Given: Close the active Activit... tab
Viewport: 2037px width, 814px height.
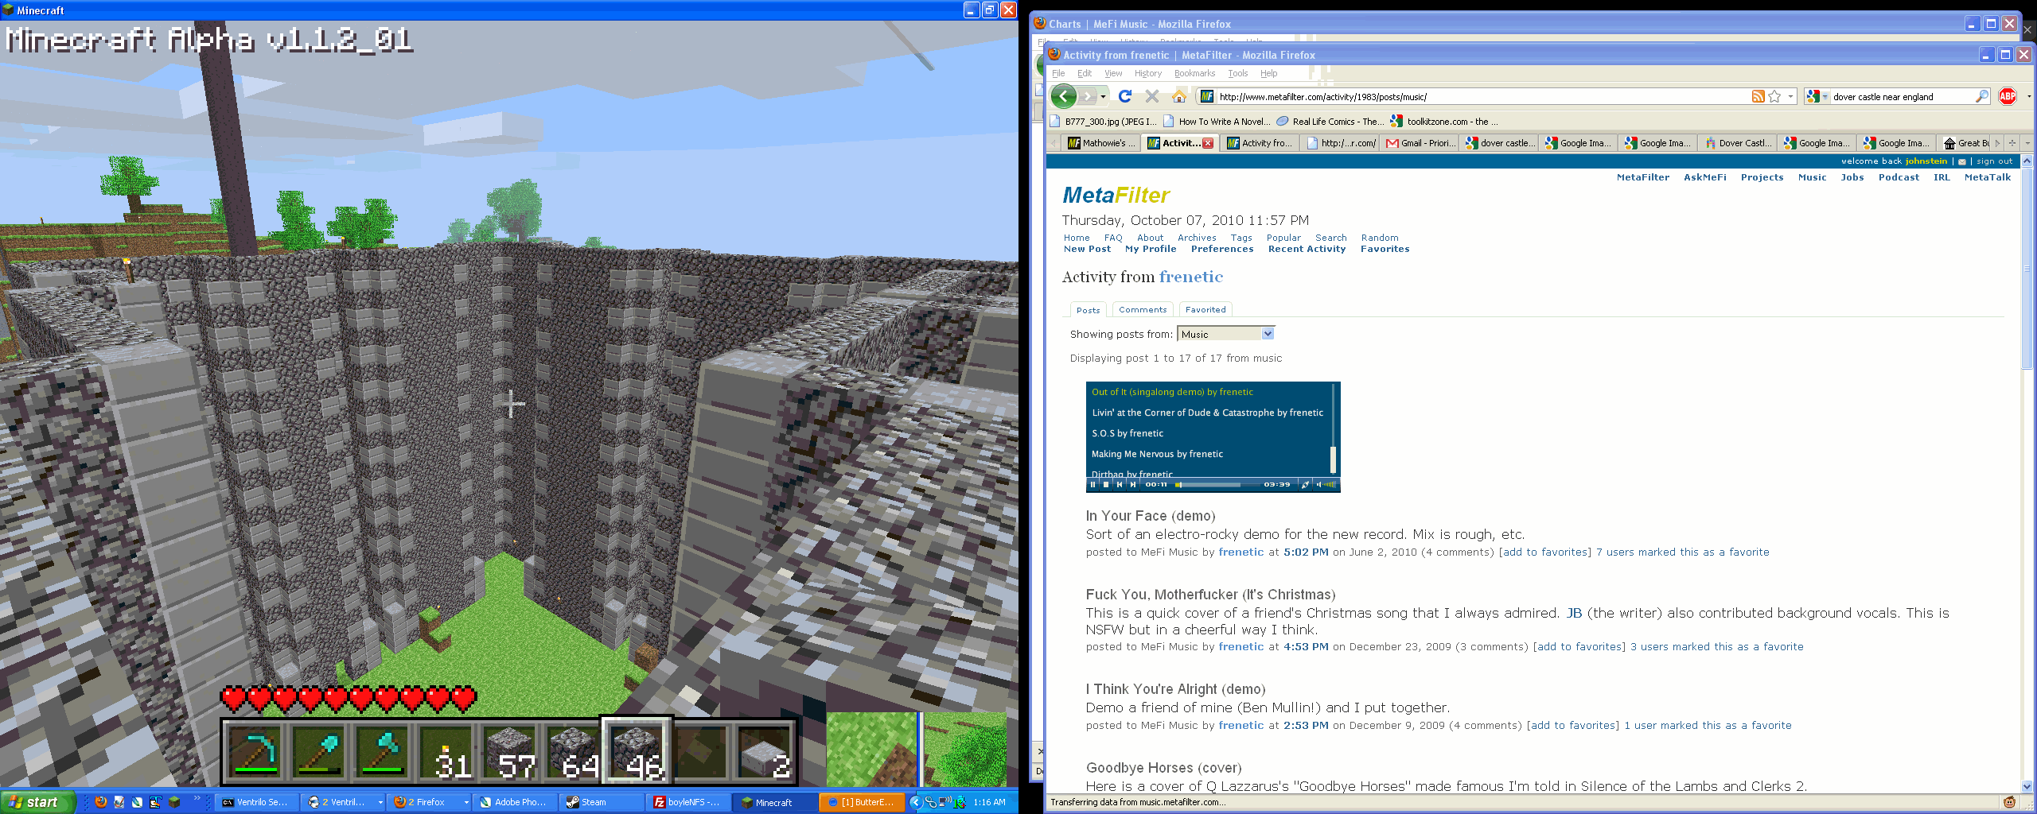Looking at the screenshot, I should [1208, 143].
